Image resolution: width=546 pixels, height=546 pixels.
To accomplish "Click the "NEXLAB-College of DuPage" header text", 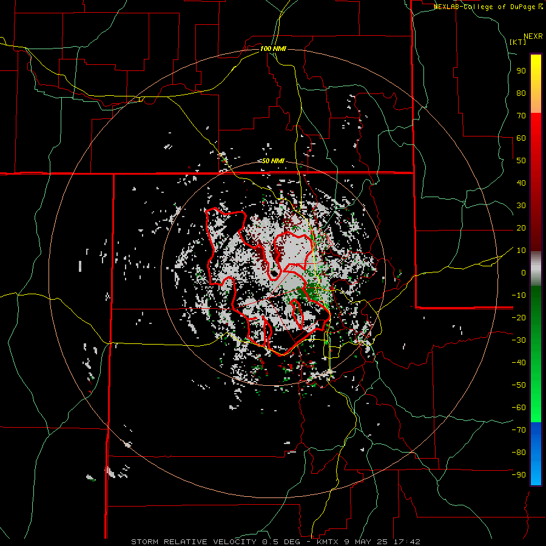I will coord(485,7).
